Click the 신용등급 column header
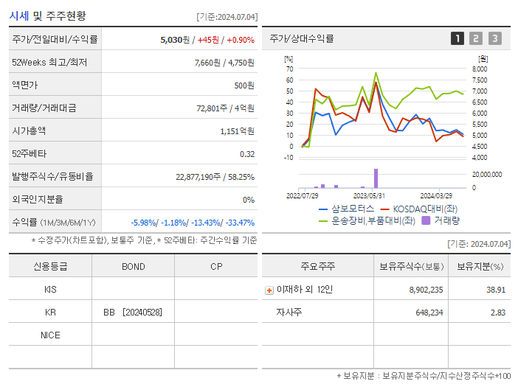 (50, 266)
